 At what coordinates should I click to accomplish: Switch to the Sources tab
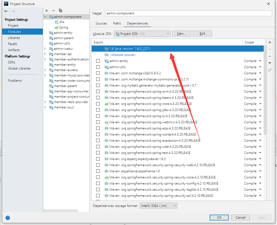(101, 23)
